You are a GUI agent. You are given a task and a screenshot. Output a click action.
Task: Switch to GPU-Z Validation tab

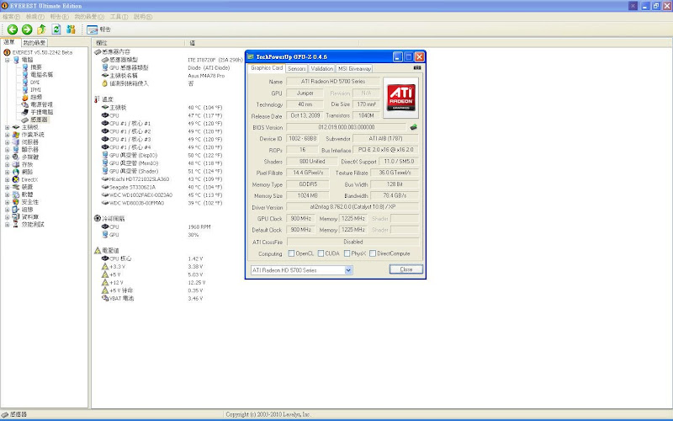pyautogui.click(x=321, y=69)
